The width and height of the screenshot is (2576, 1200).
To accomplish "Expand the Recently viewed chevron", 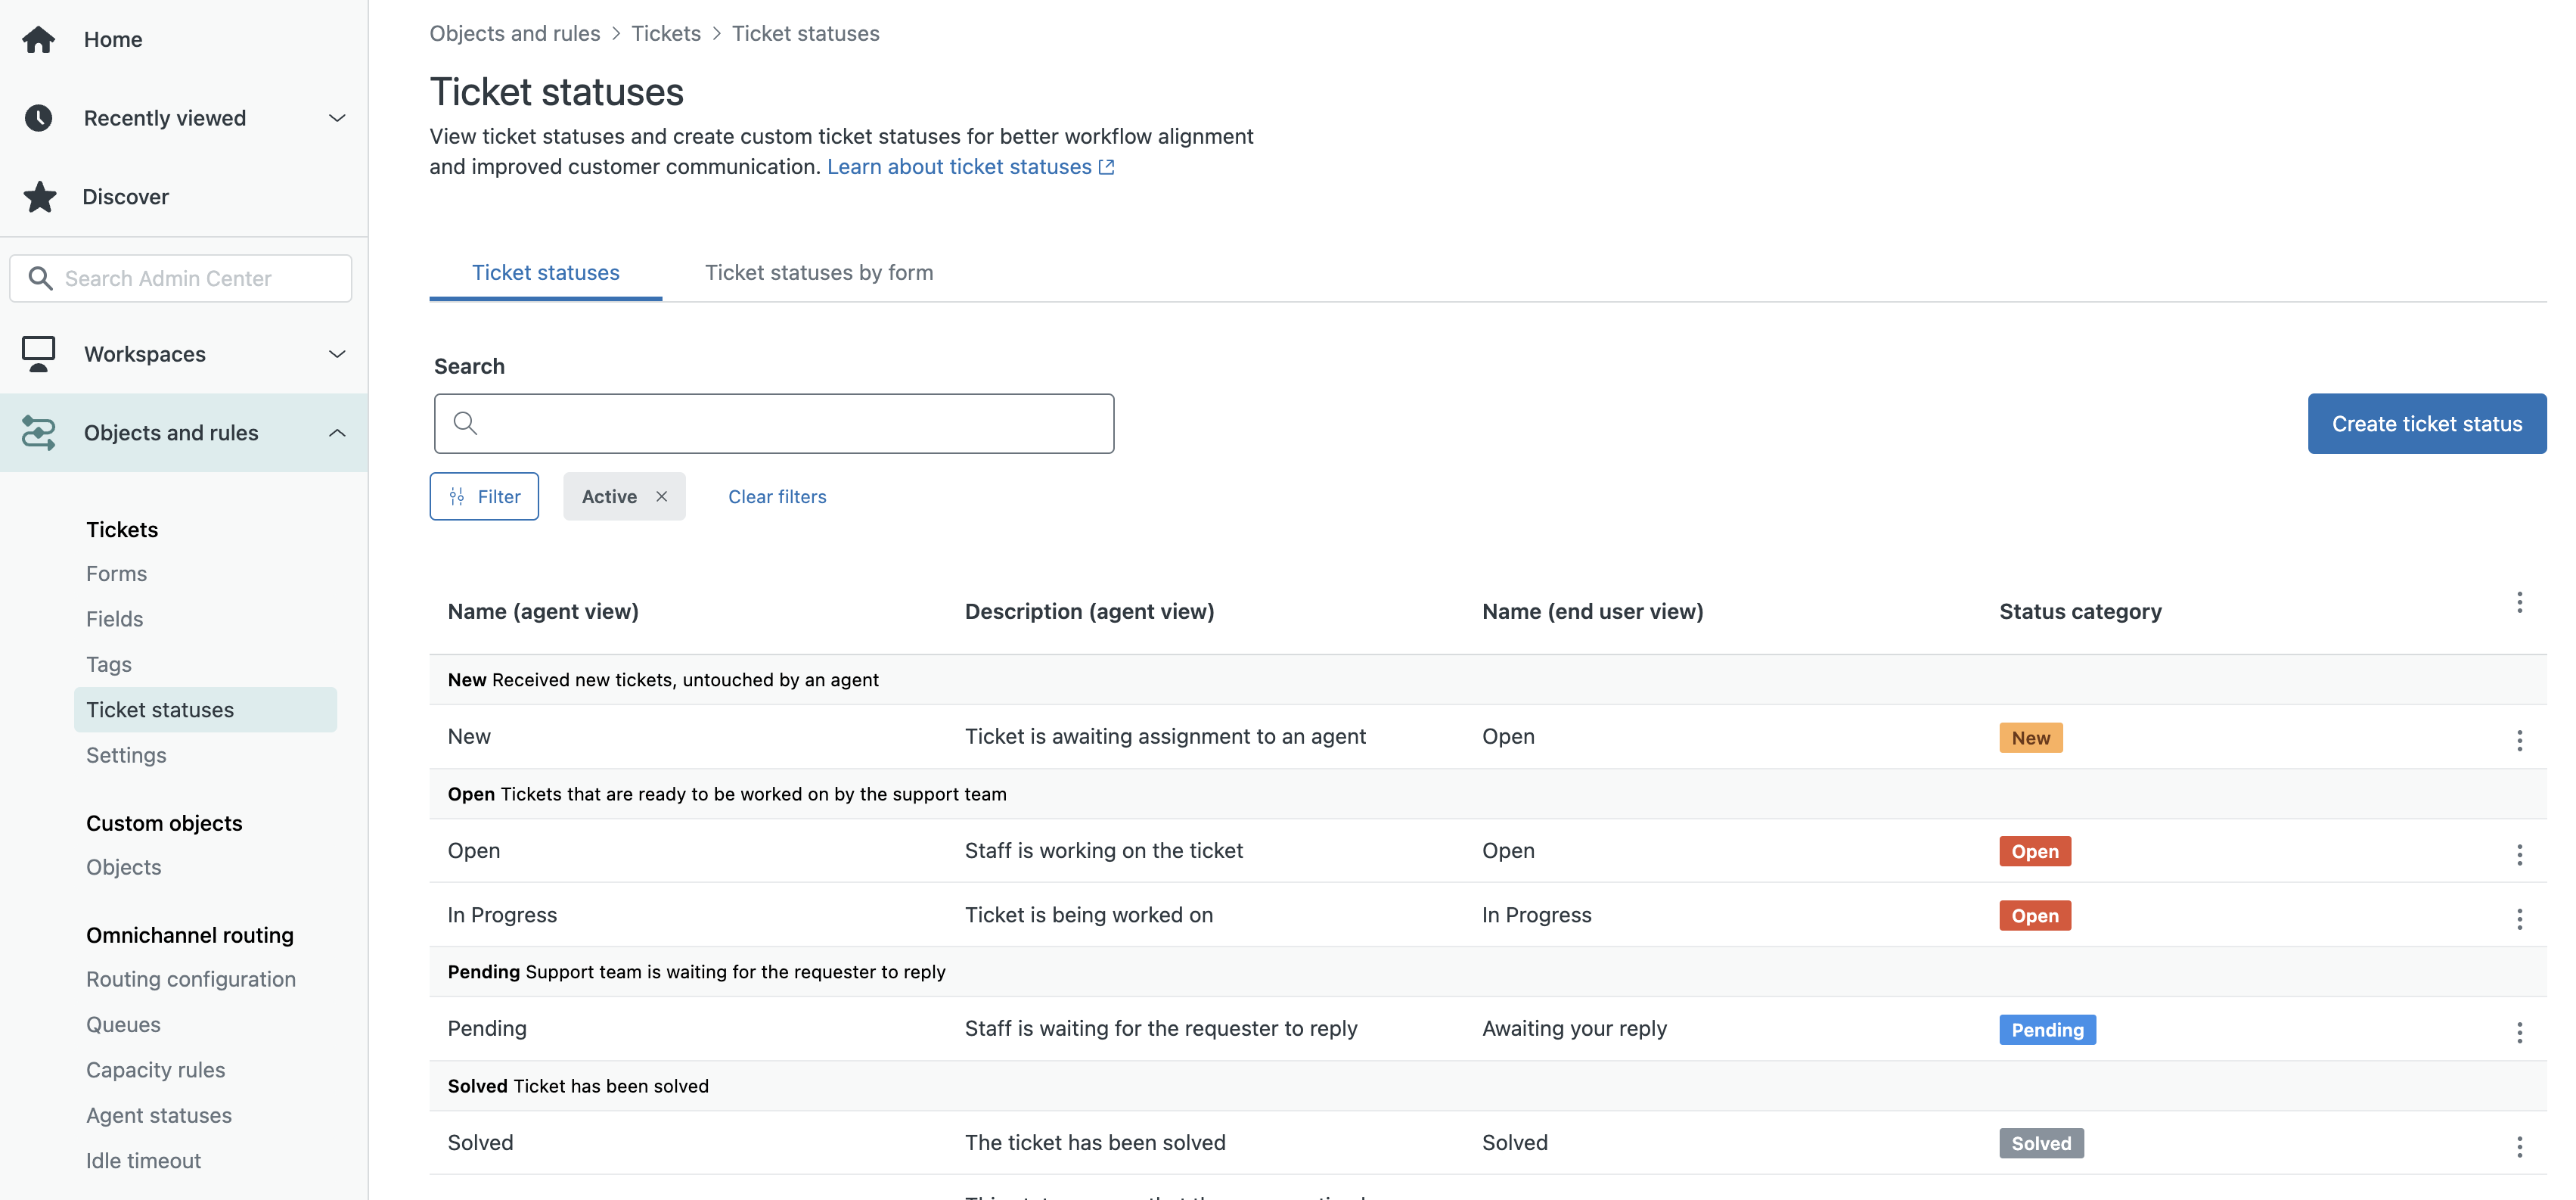I will [x=337, y=118].
